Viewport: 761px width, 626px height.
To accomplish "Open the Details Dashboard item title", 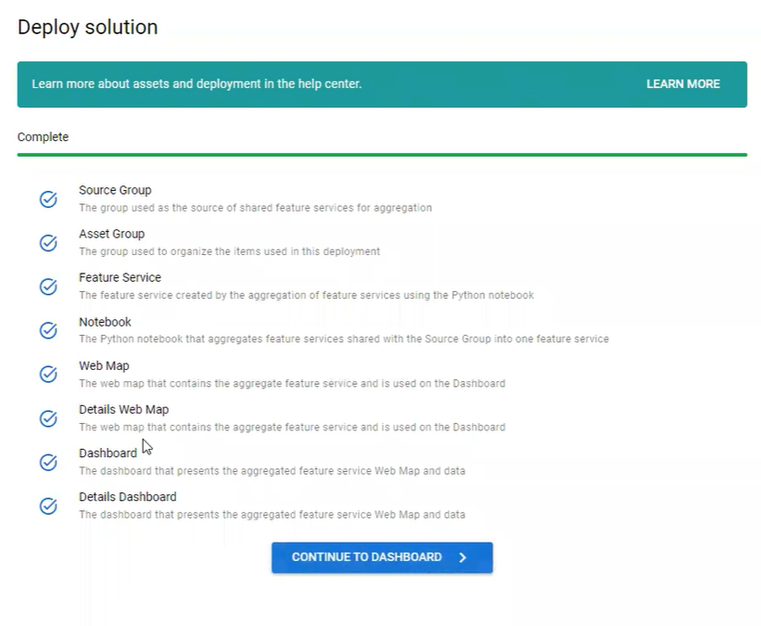I will pyautogui.click(x=127, y=496).
